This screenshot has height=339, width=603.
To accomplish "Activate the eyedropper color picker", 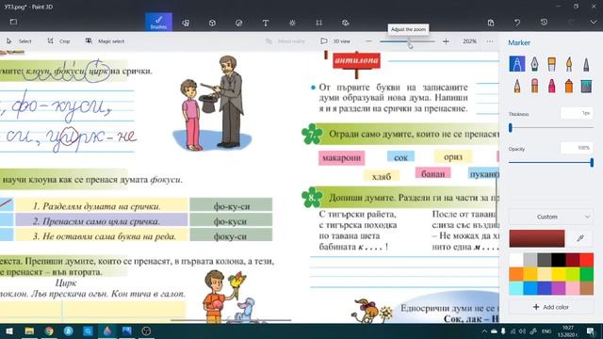I will click(580, 238).
